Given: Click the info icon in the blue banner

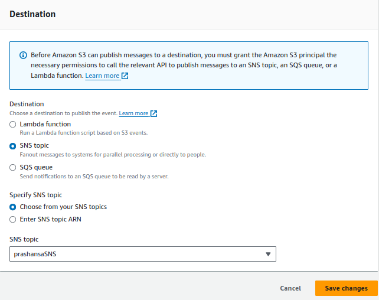Looking at the screenshot, I should 23,56.
